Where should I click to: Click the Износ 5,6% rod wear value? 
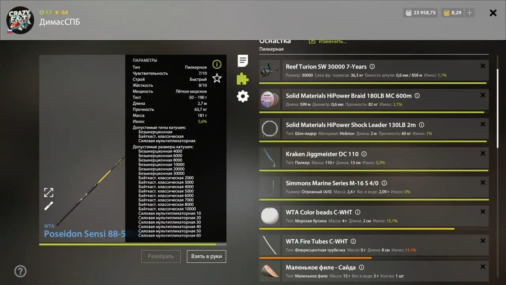(x=170, y=122)
